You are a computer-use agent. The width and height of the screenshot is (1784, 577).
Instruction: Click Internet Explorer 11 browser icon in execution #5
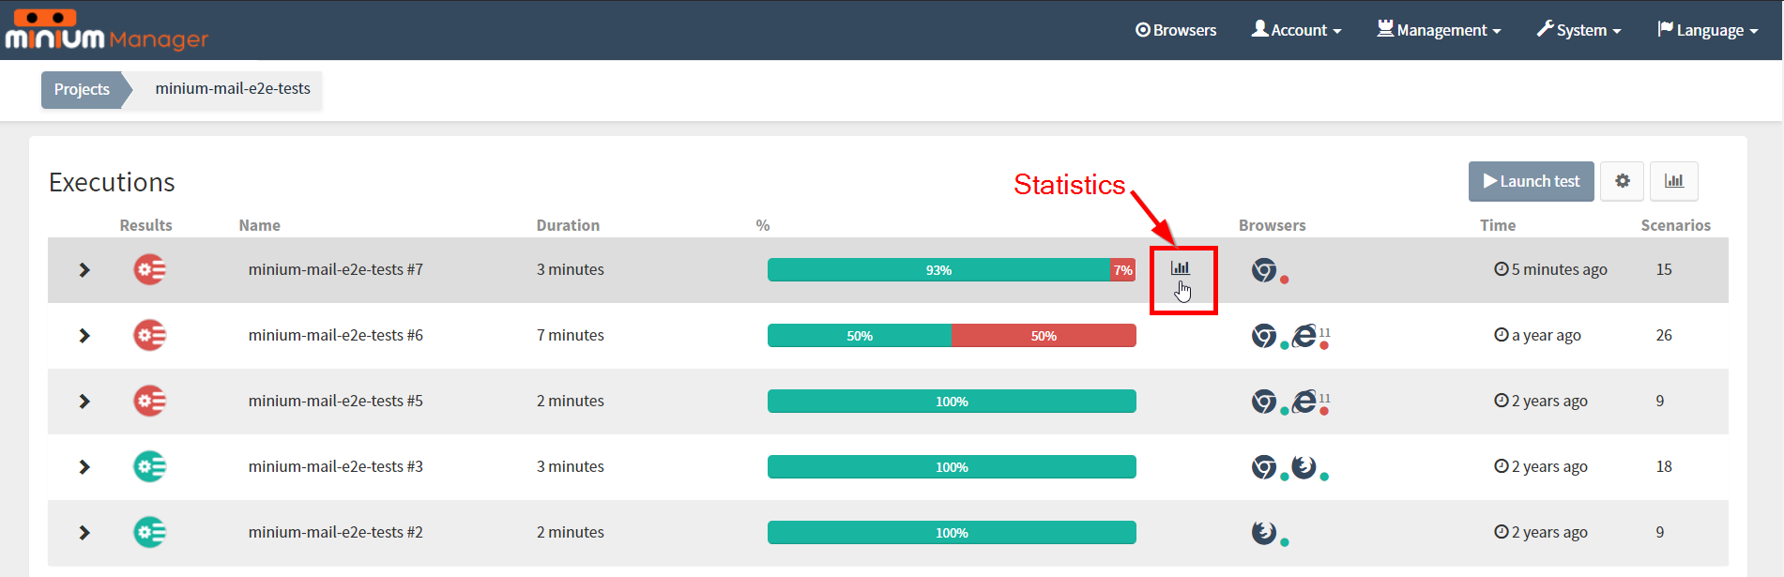click(x=1304, y=401)
